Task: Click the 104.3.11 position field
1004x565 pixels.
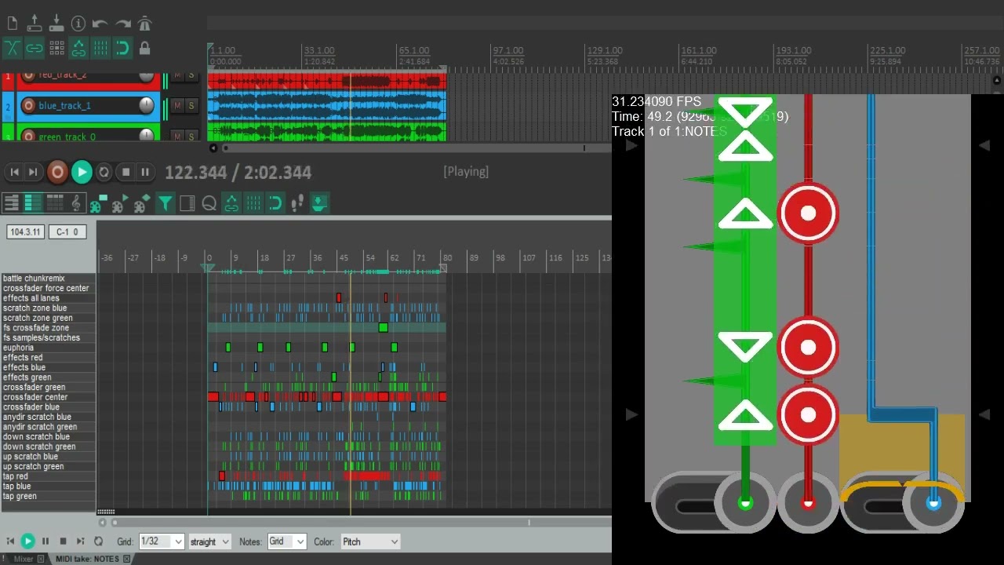Action: coord(25,232)
